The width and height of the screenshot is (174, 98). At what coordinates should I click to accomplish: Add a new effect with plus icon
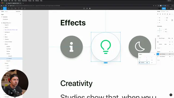point(172,51)
